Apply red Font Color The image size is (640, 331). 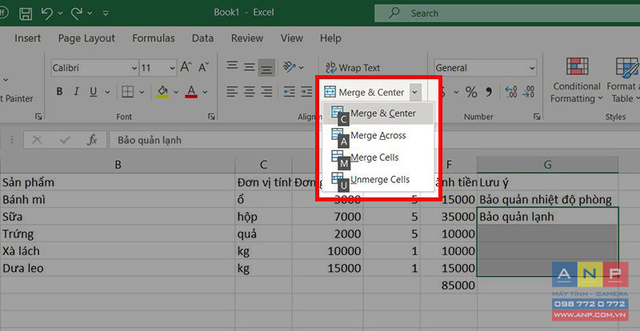191,92
